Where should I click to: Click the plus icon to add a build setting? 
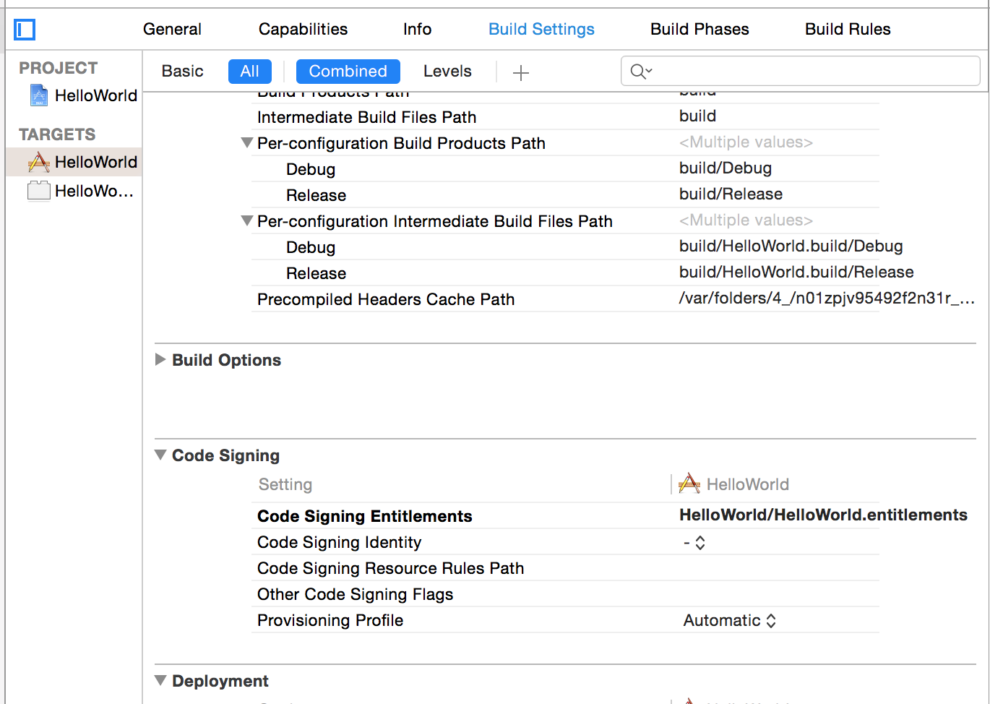point(520,71)
